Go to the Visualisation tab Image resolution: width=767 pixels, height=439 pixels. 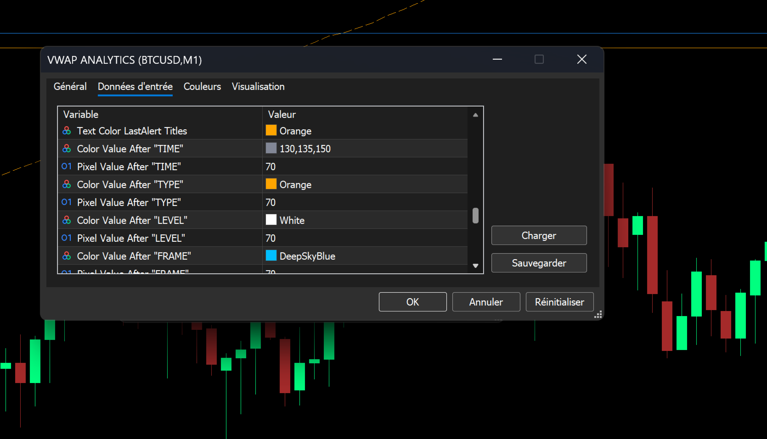tap(258, 87)
